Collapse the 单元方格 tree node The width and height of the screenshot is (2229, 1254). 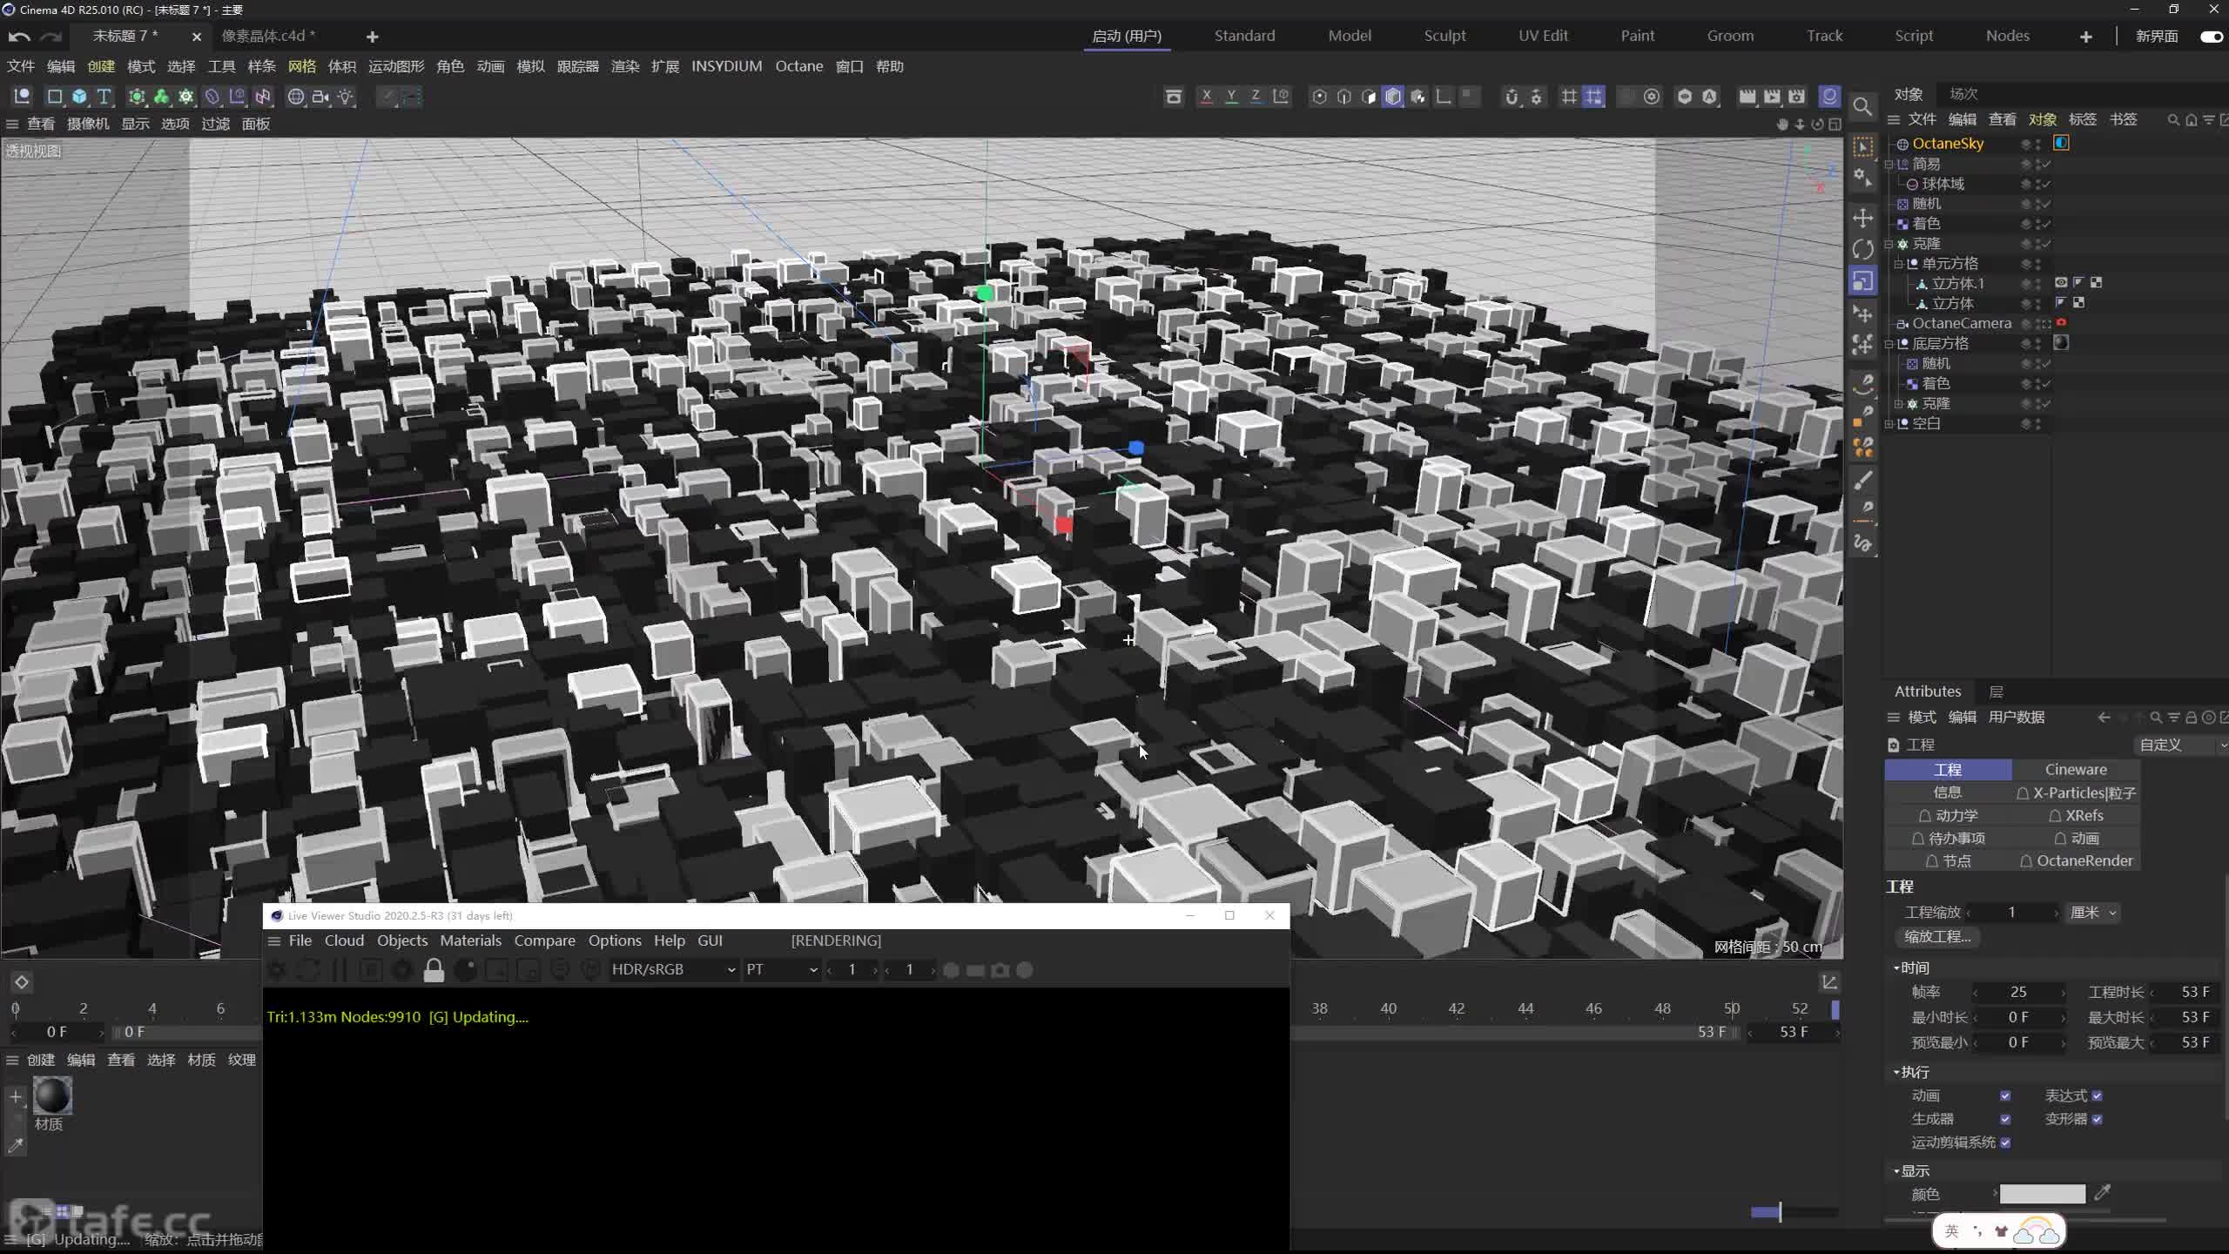(x=1899, y=264)
